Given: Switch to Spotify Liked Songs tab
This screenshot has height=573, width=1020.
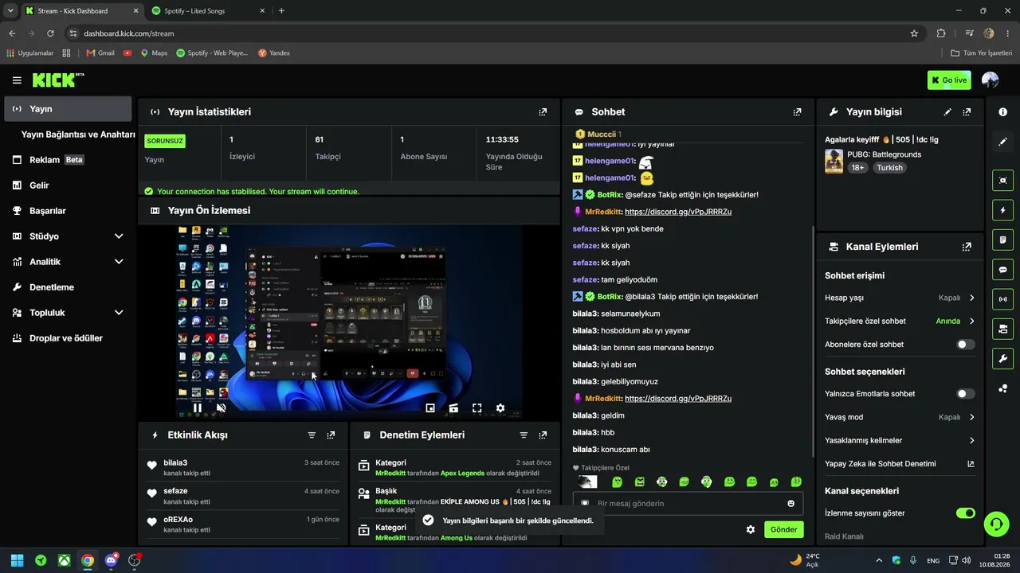Looking at the screenshot, I should pos(207,11).
